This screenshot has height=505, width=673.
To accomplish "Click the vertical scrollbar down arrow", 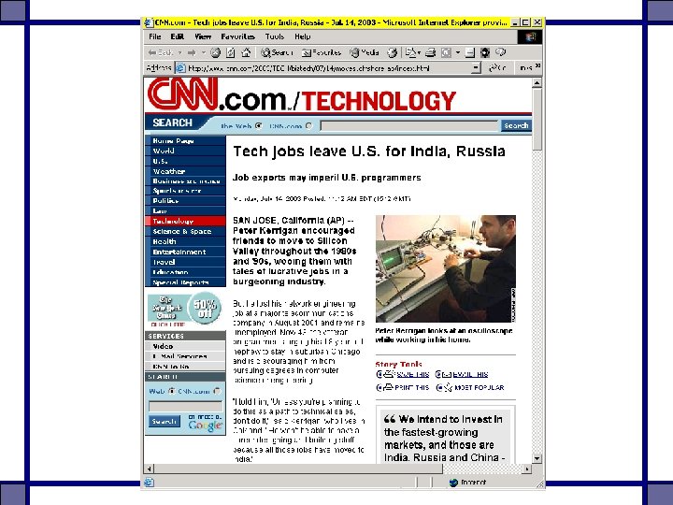I will tap(537, 458).
